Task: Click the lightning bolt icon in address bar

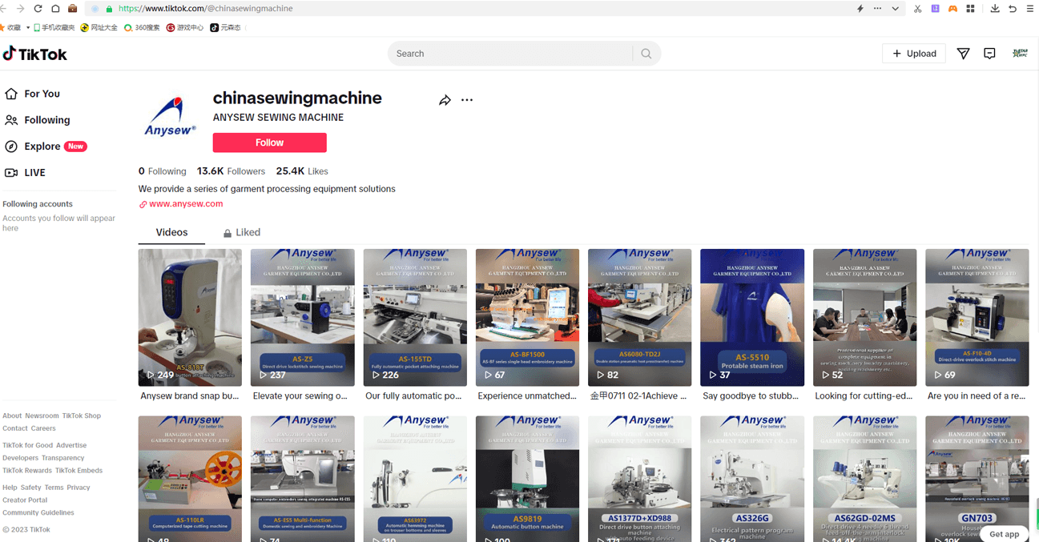Action: pyautogui.click(x=860, y=8)
